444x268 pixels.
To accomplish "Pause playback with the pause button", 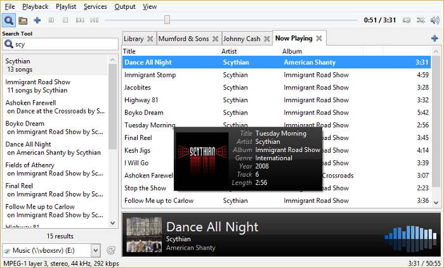I will [x=51, y=20].
